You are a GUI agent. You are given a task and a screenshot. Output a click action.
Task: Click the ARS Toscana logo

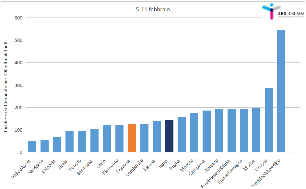(x=283, y=11)
